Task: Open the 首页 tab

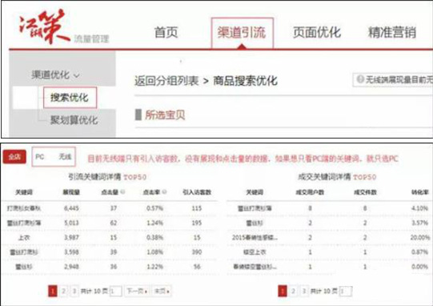Action: pyautogui.click(x=166, y=32)
